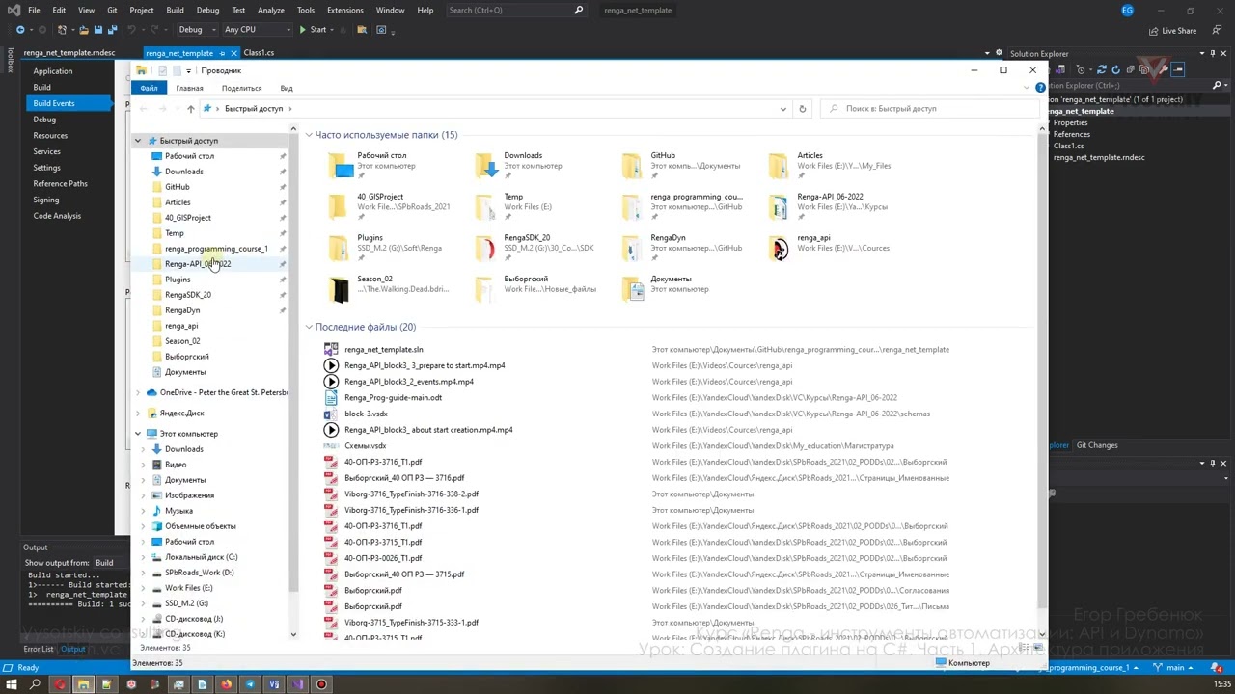The image size is (1235, 694).
Task: Click the recording app icon on taskbar
Action: (x=321, y=684)
